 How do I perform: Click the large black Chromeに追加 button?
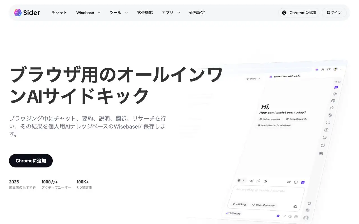coord(31,161)
